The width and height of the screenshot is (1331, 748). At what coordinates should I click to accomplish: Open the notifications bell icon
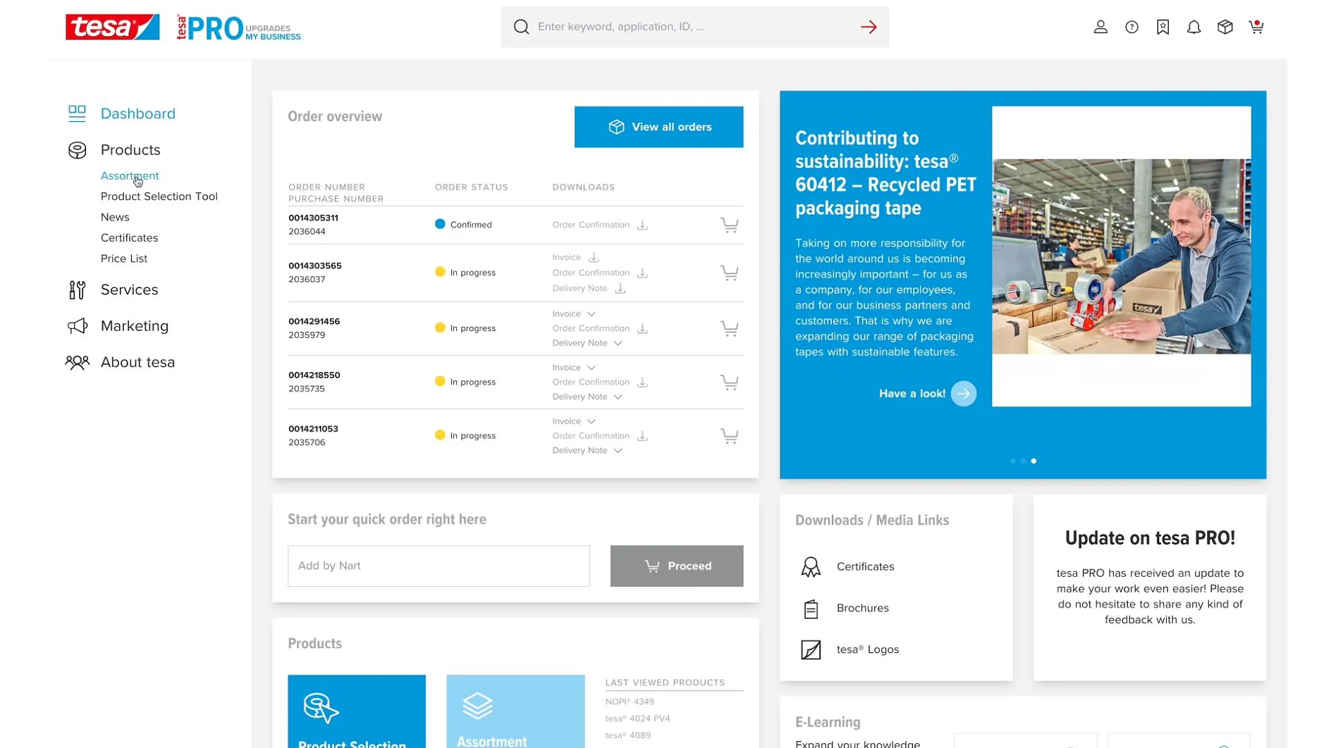point(1194,27)
